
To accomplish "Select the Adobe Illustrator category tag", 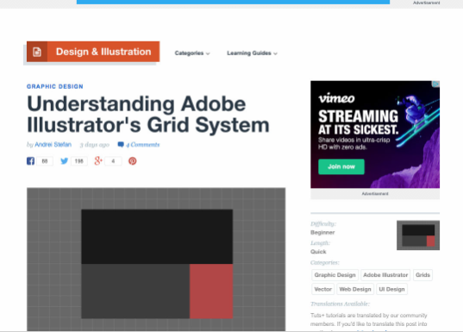I will tap(385, 275).
